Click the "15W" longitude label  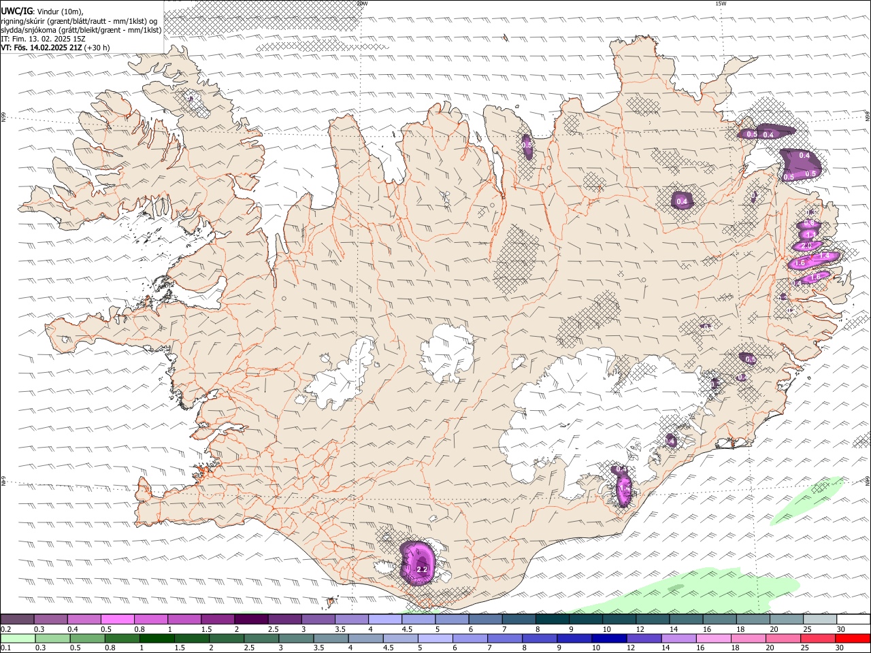721,3
